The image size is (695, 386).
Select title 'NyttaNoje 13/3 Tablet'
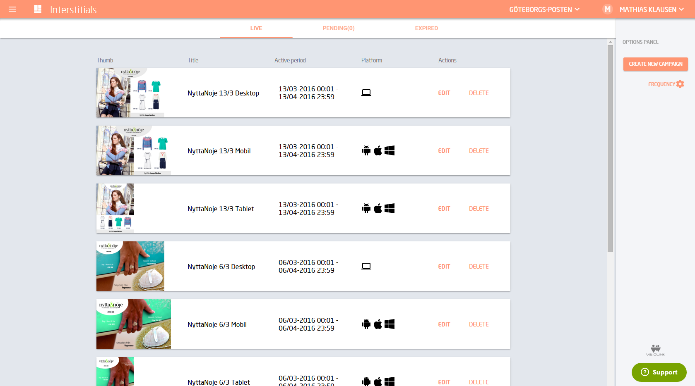(221, 209)
